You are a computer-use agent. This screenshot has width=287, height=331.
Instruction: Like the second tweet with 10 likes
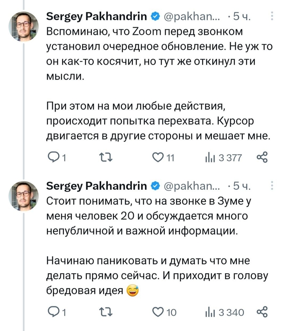[x=158, y=312]
